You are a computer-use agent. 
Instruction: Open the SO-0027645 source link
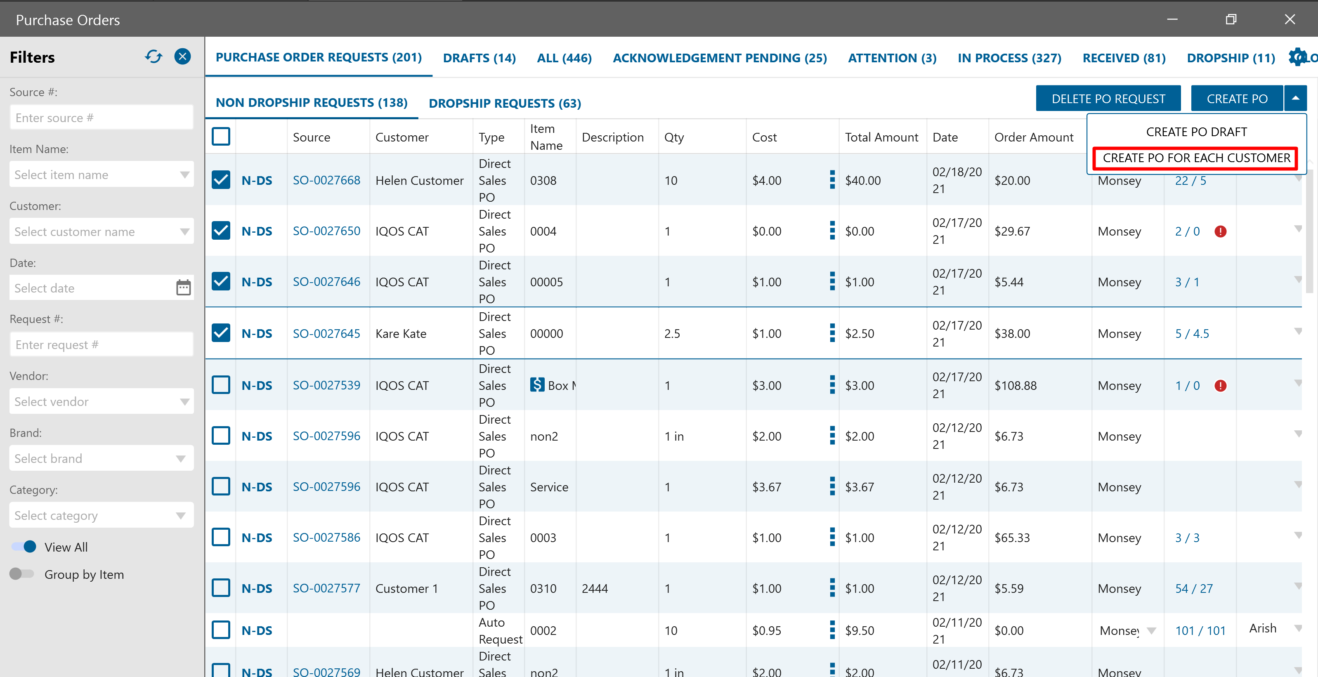(x=326, y=334)
